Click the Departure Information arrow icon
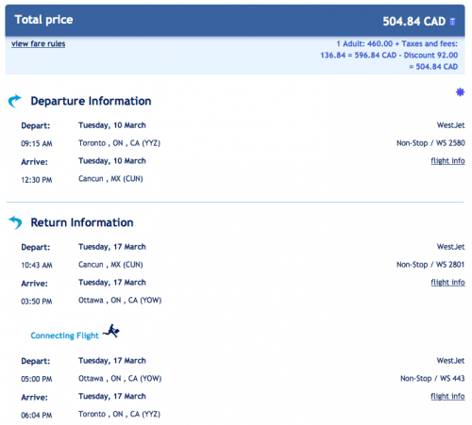Image resolution: width=472 pixels, height=425 pixels. (x=15, y=101)
